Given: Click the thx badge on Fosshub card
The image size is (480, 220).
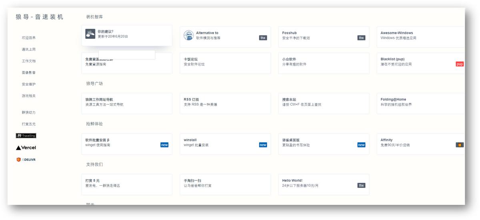Looking at the screenshot, I should tap(361, 38).
